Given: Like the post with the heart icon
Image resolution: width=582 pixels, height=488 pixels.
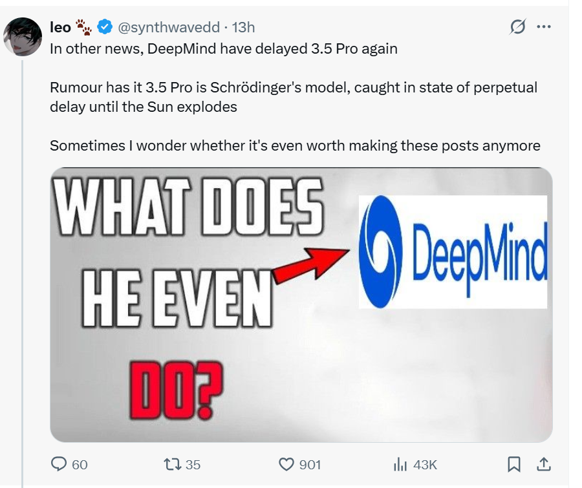Looking at the screenshot, I should (x=286, y=465).
